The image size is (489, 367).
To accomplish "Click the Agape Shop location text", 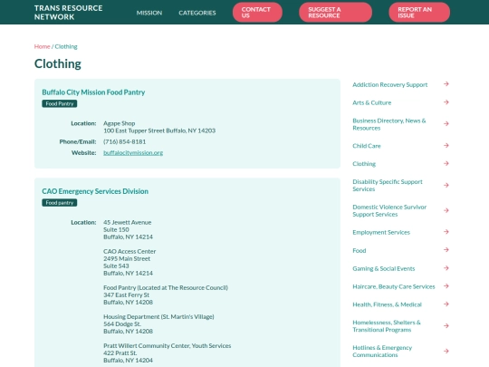I will (120, 123).
